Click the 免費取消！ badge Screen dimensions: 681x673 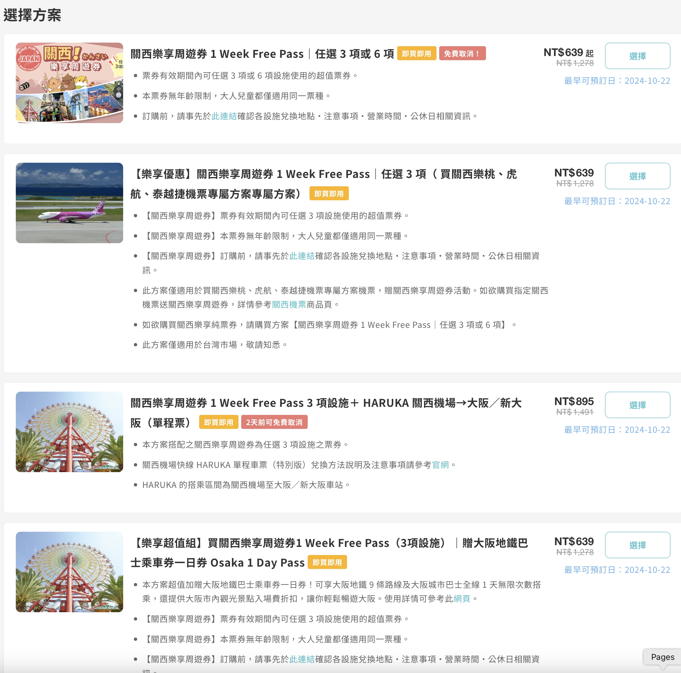point(462,54)
